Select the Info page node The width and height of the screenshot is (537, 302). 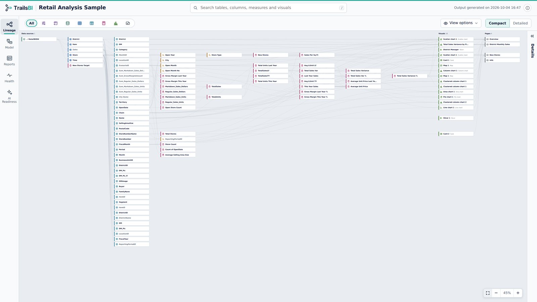tap(502, 60)
